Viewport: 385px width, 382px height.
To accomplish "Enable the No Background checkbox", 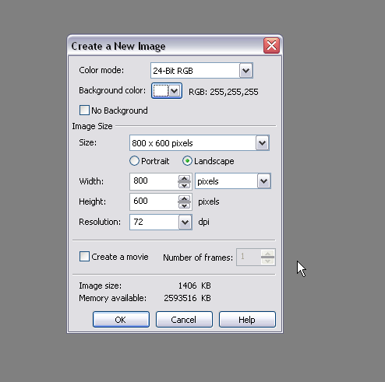I will (x=84, y=110).
